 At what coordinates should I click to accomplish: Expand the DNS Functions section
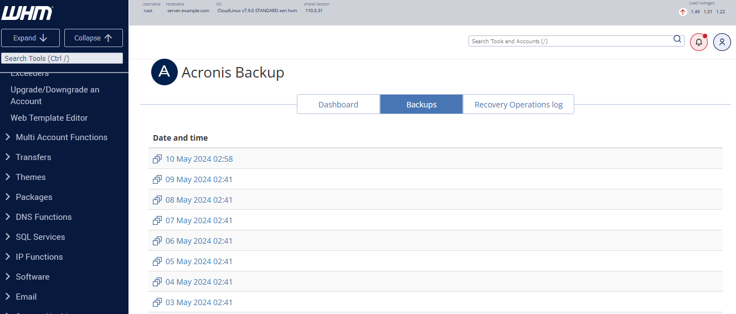coord(38,217)
